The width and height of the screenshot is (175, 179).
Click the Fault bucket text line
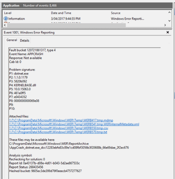(32, 50)
